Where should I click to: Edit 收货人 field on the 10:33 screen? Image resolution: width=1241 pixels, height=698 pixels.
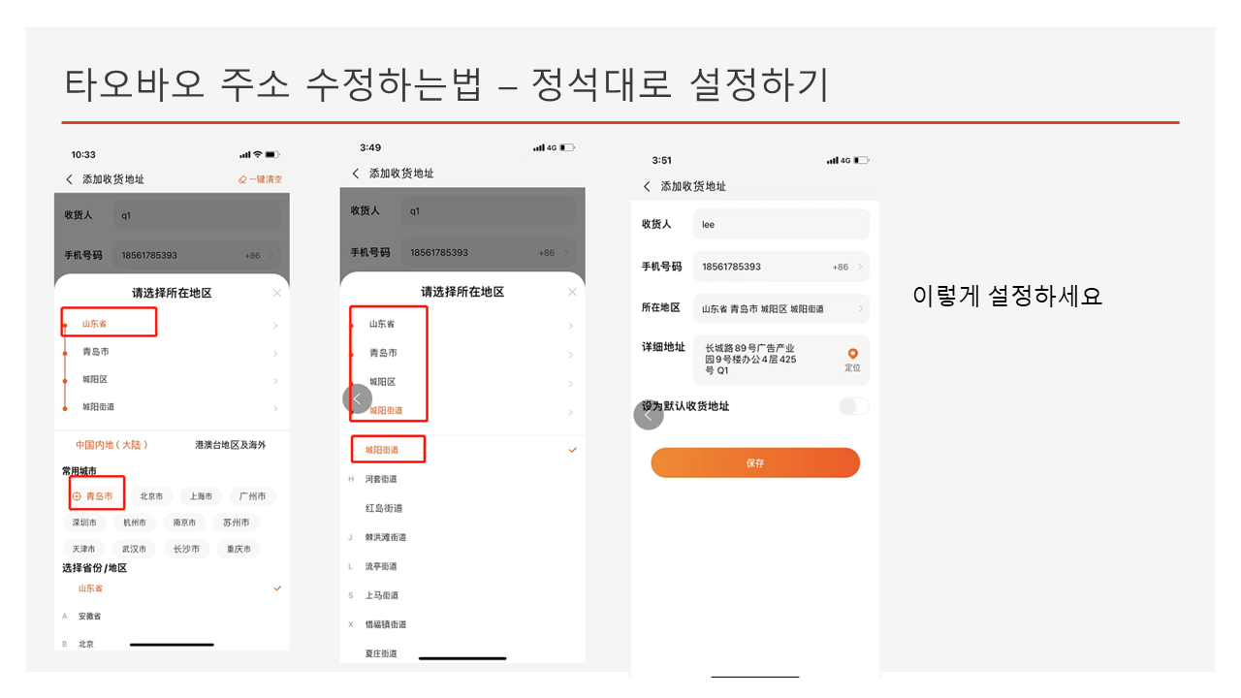click(197, 215)
